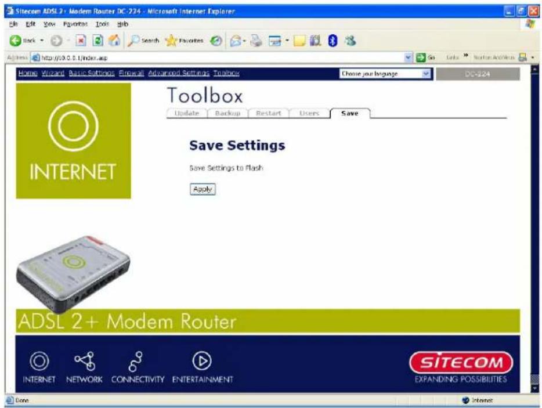This screenshot has width=542, height=408.
Task: Open the File menu
Action: coord(13,24)
